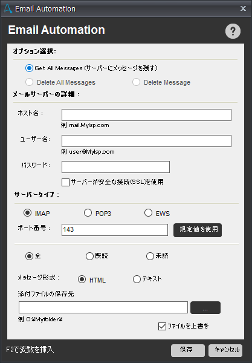
Task: Click the 保存 save button
Action: point(188,350)
